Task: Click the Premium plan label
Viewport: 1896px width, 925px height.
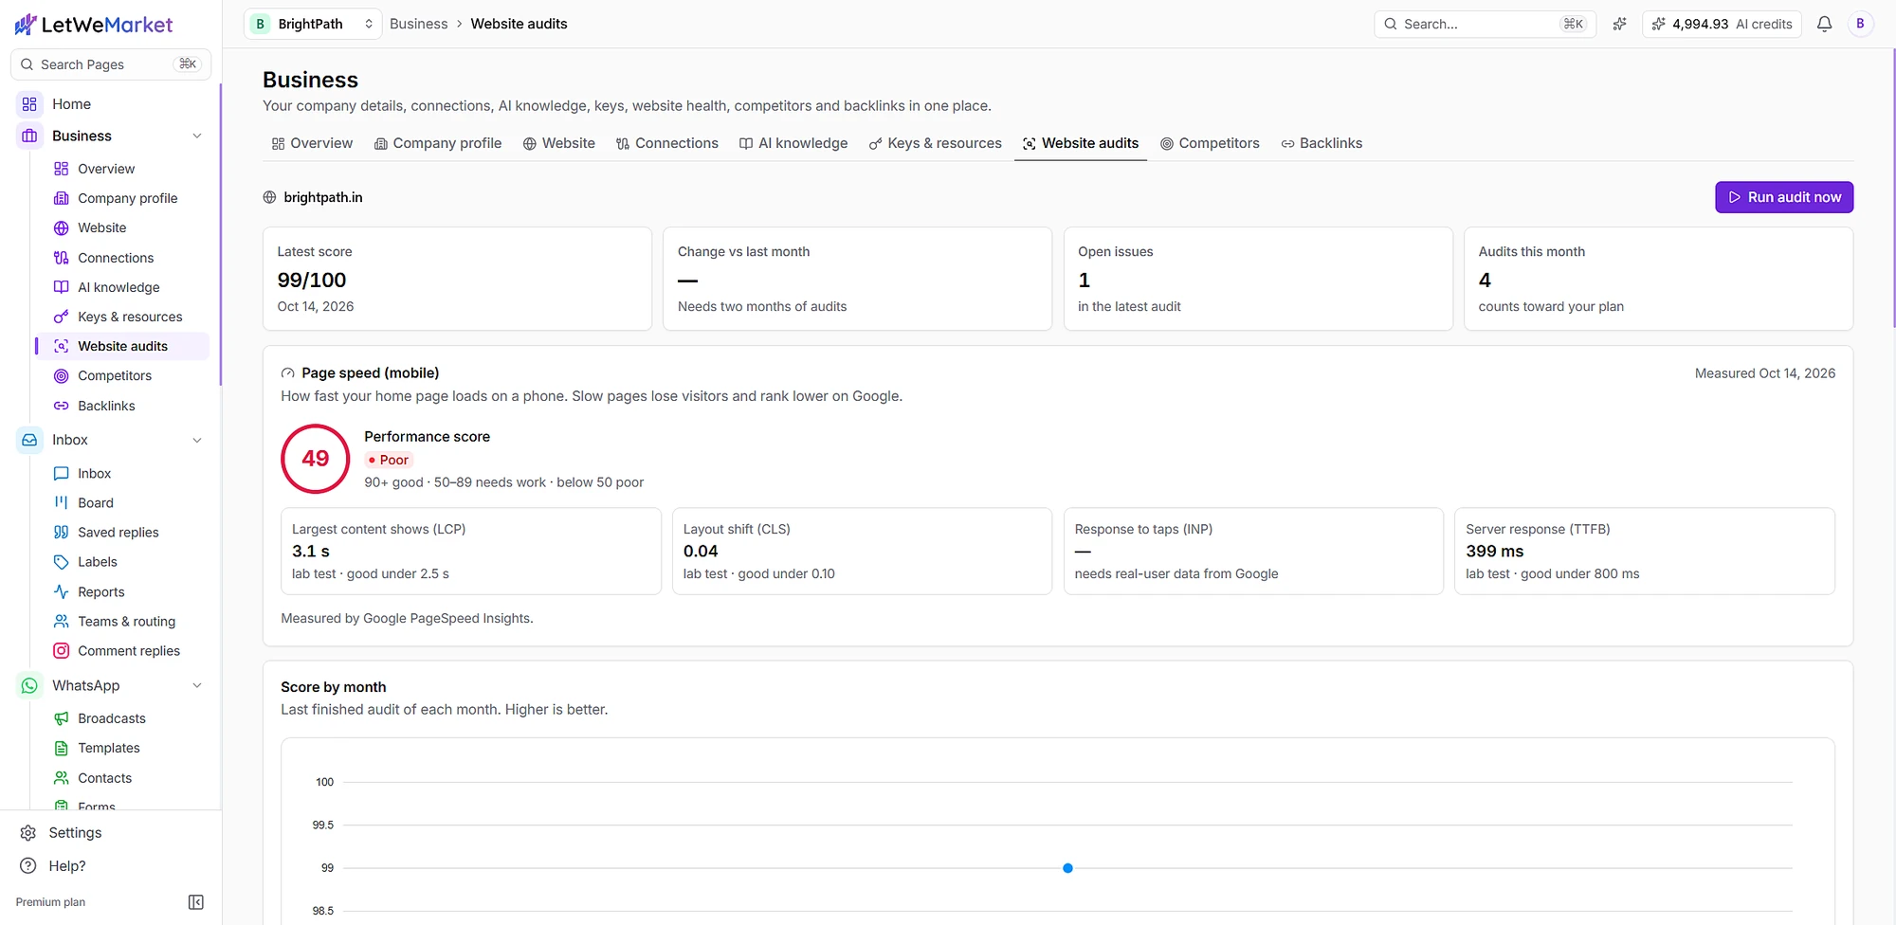Action: pyautogui.click(x=50, y=902)
